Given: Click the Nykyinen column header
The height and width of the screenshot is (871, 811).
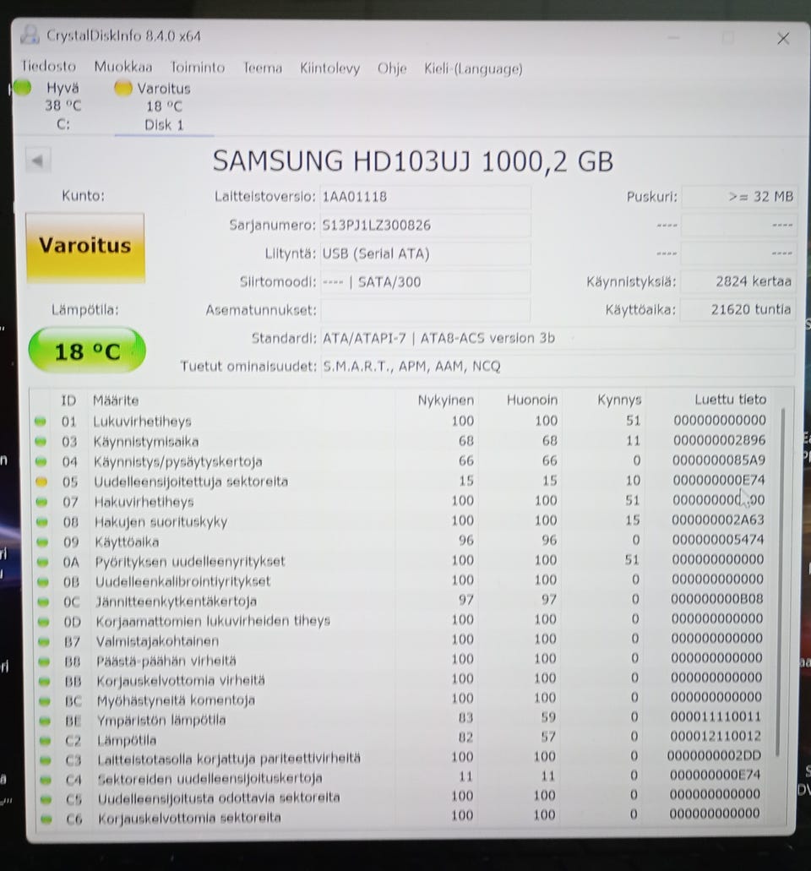Looking at the screenshot, I should pyautogui.click(x=445, y=400).
